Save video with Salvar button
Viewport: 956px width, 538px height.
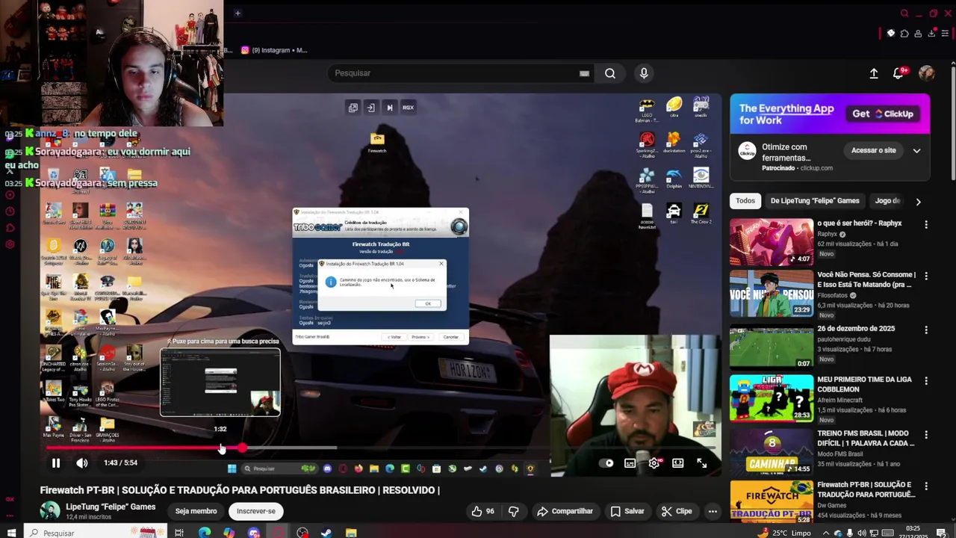(627, 511)
